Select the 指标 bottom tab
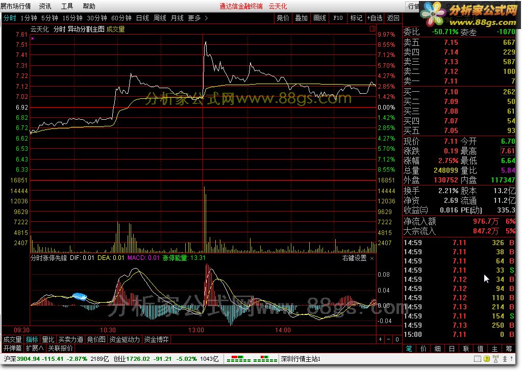522x371 pixels. click(x=32, y=339)
